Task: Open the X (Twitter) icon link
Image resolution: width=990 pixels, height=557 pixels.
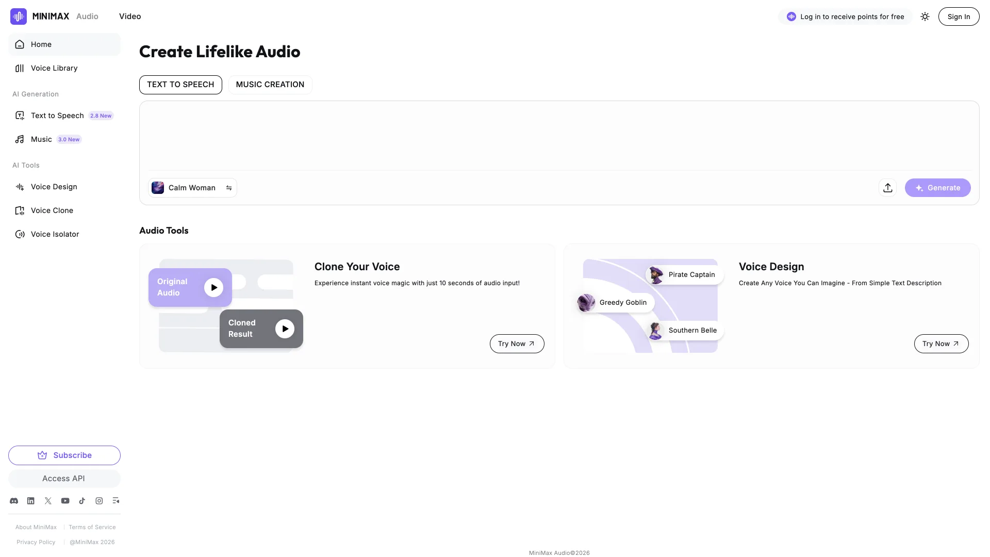Action: pyautogui.click(x=48, y=501)
